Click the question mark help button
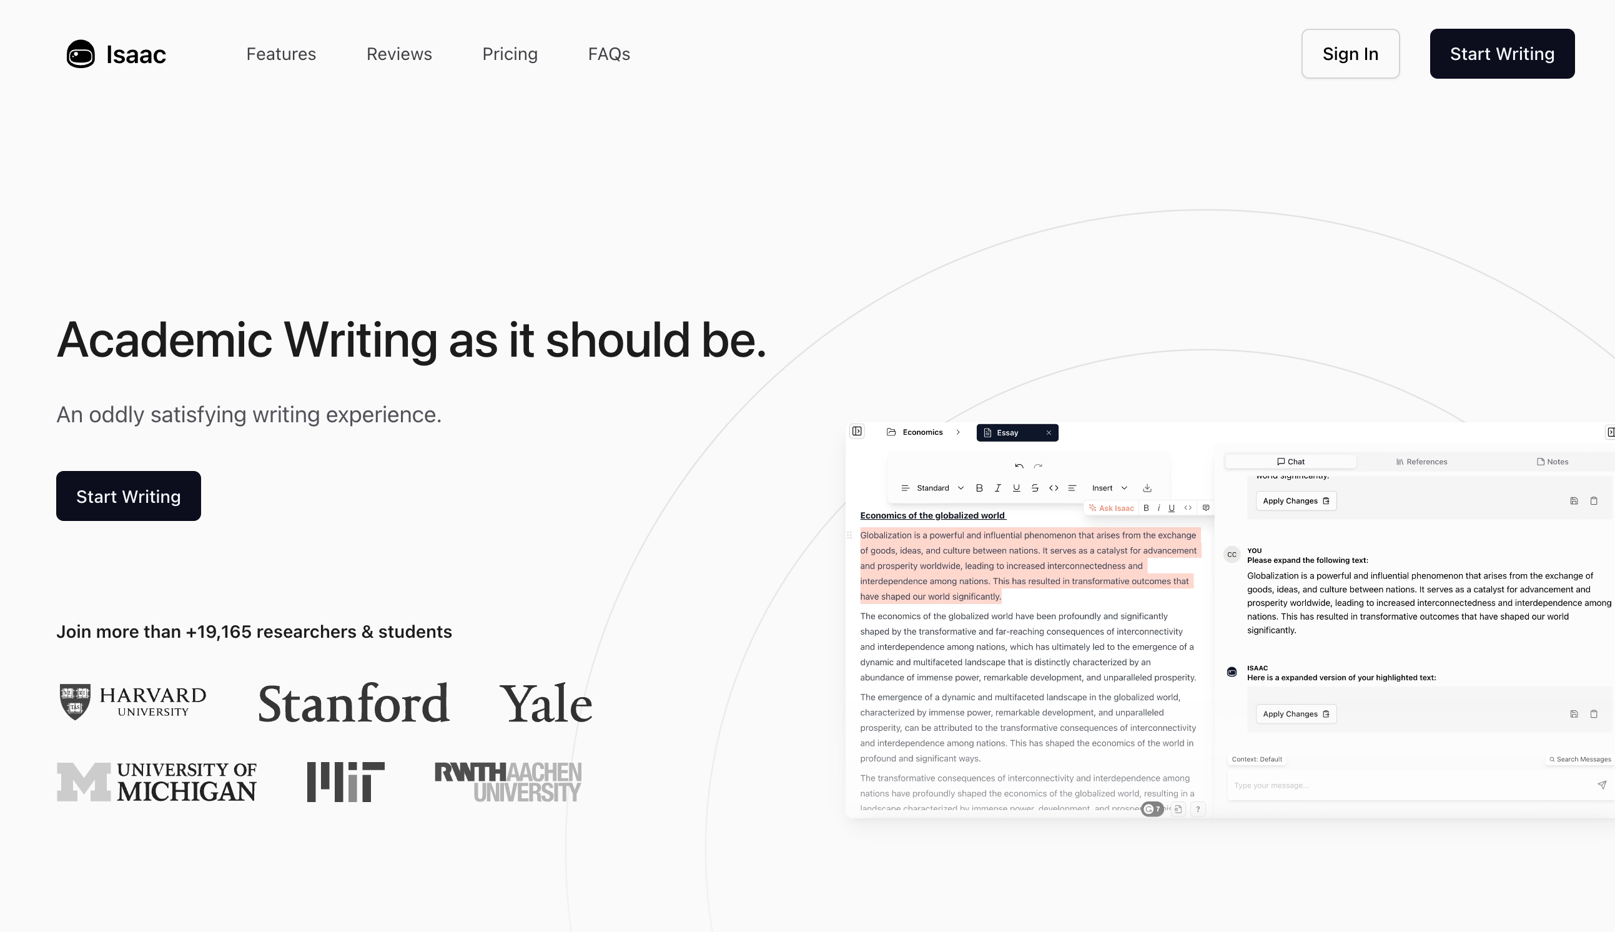Screen dimensions: 1615x932 (x=1198, y=809)
